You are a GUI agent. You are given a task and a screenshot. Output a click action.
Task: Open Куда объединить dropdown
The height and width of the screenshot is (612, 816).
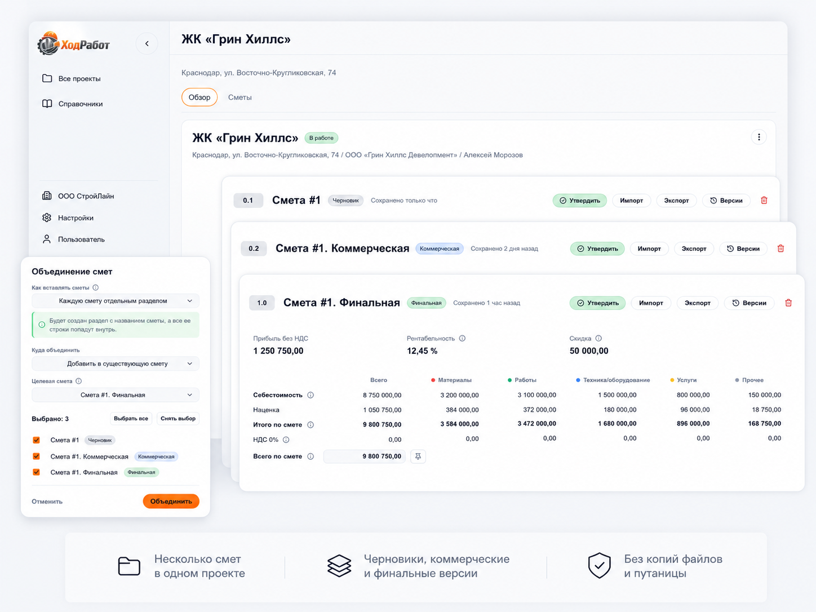coord(116,363)
